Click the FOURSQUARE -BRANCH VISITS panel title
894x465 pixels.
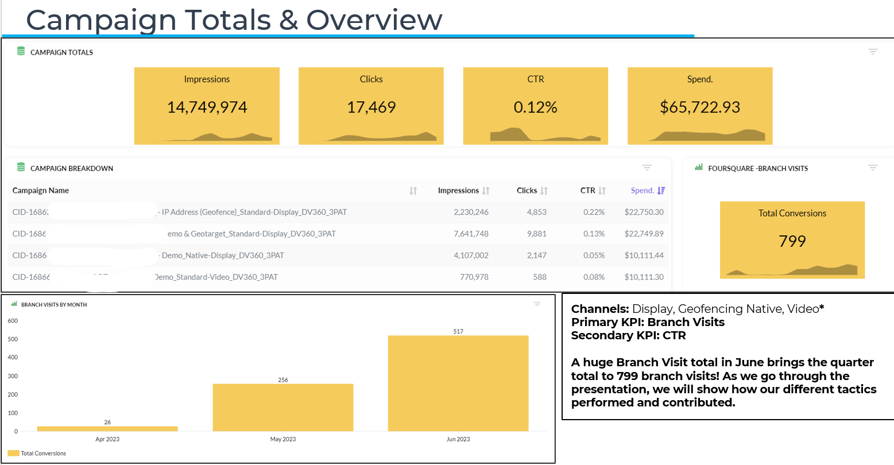click(758, 168)
